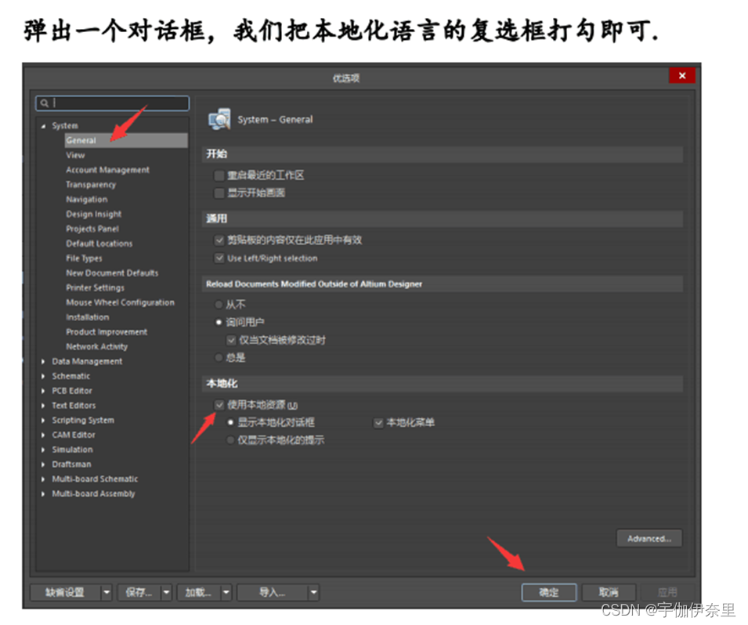The width and height of the screenshot is (748, 625).
Task: Select File Types item
Action: (84, 258)
